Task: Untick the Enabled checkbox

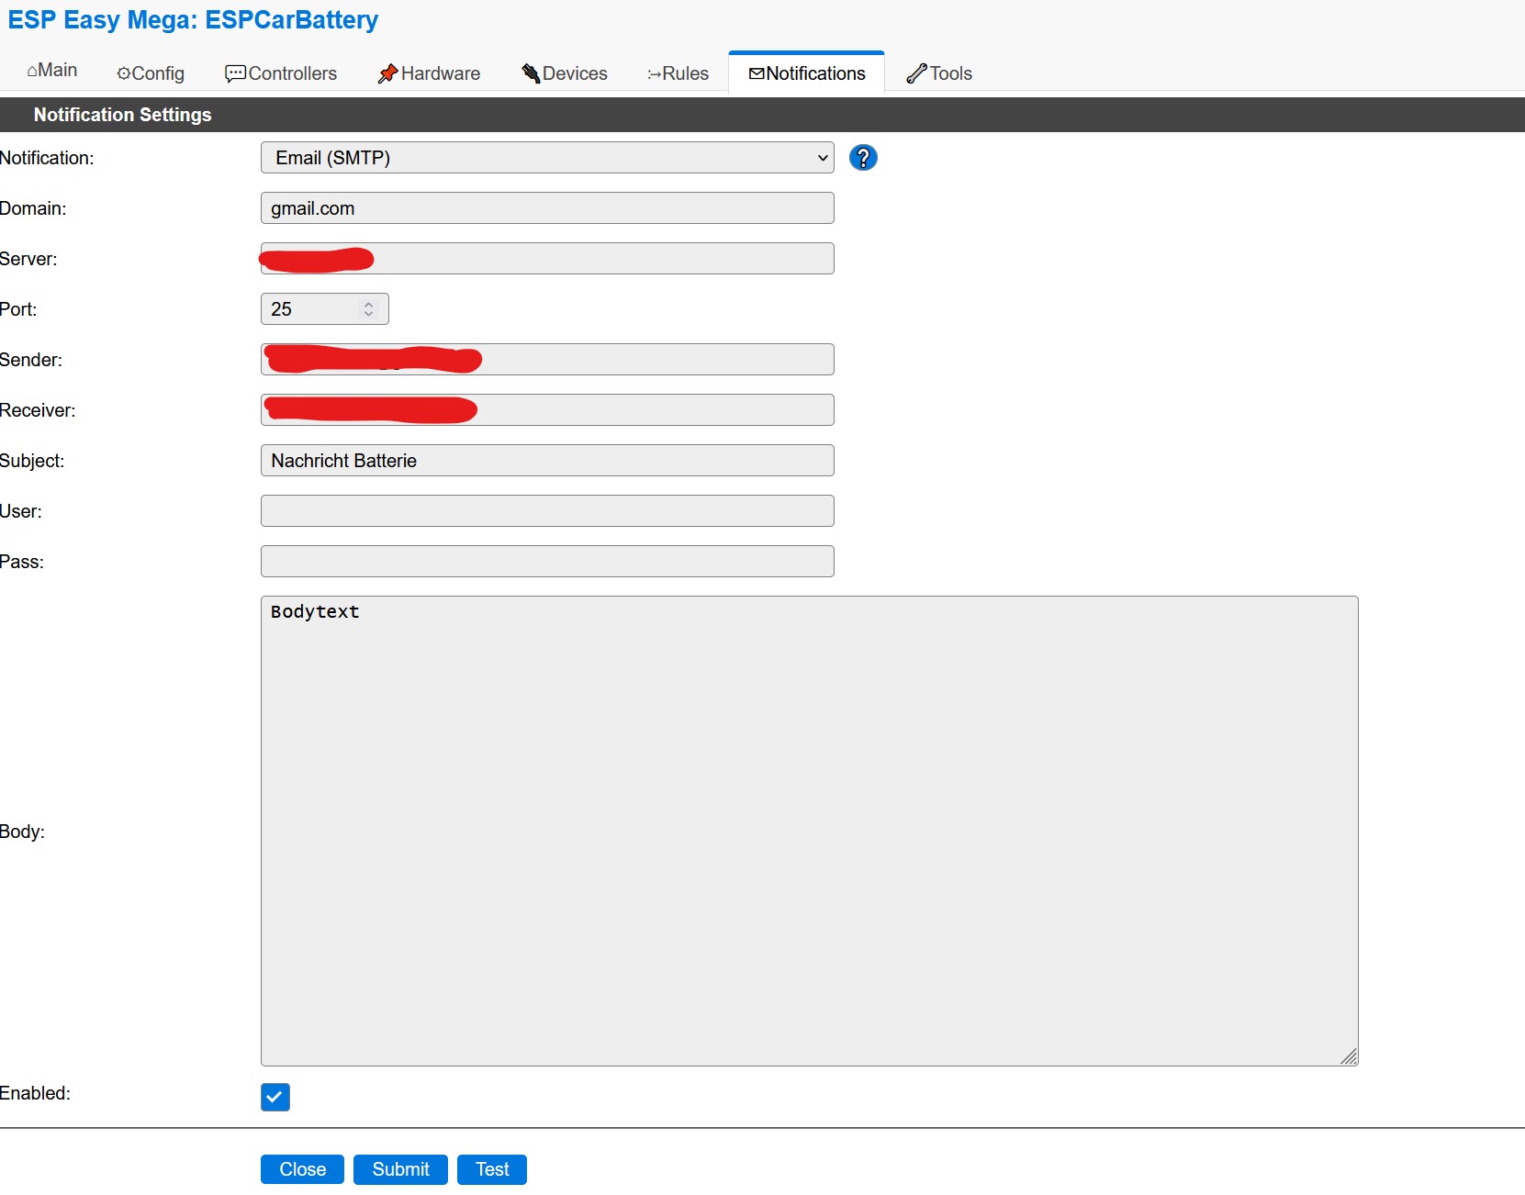Action: point(275,1097)
